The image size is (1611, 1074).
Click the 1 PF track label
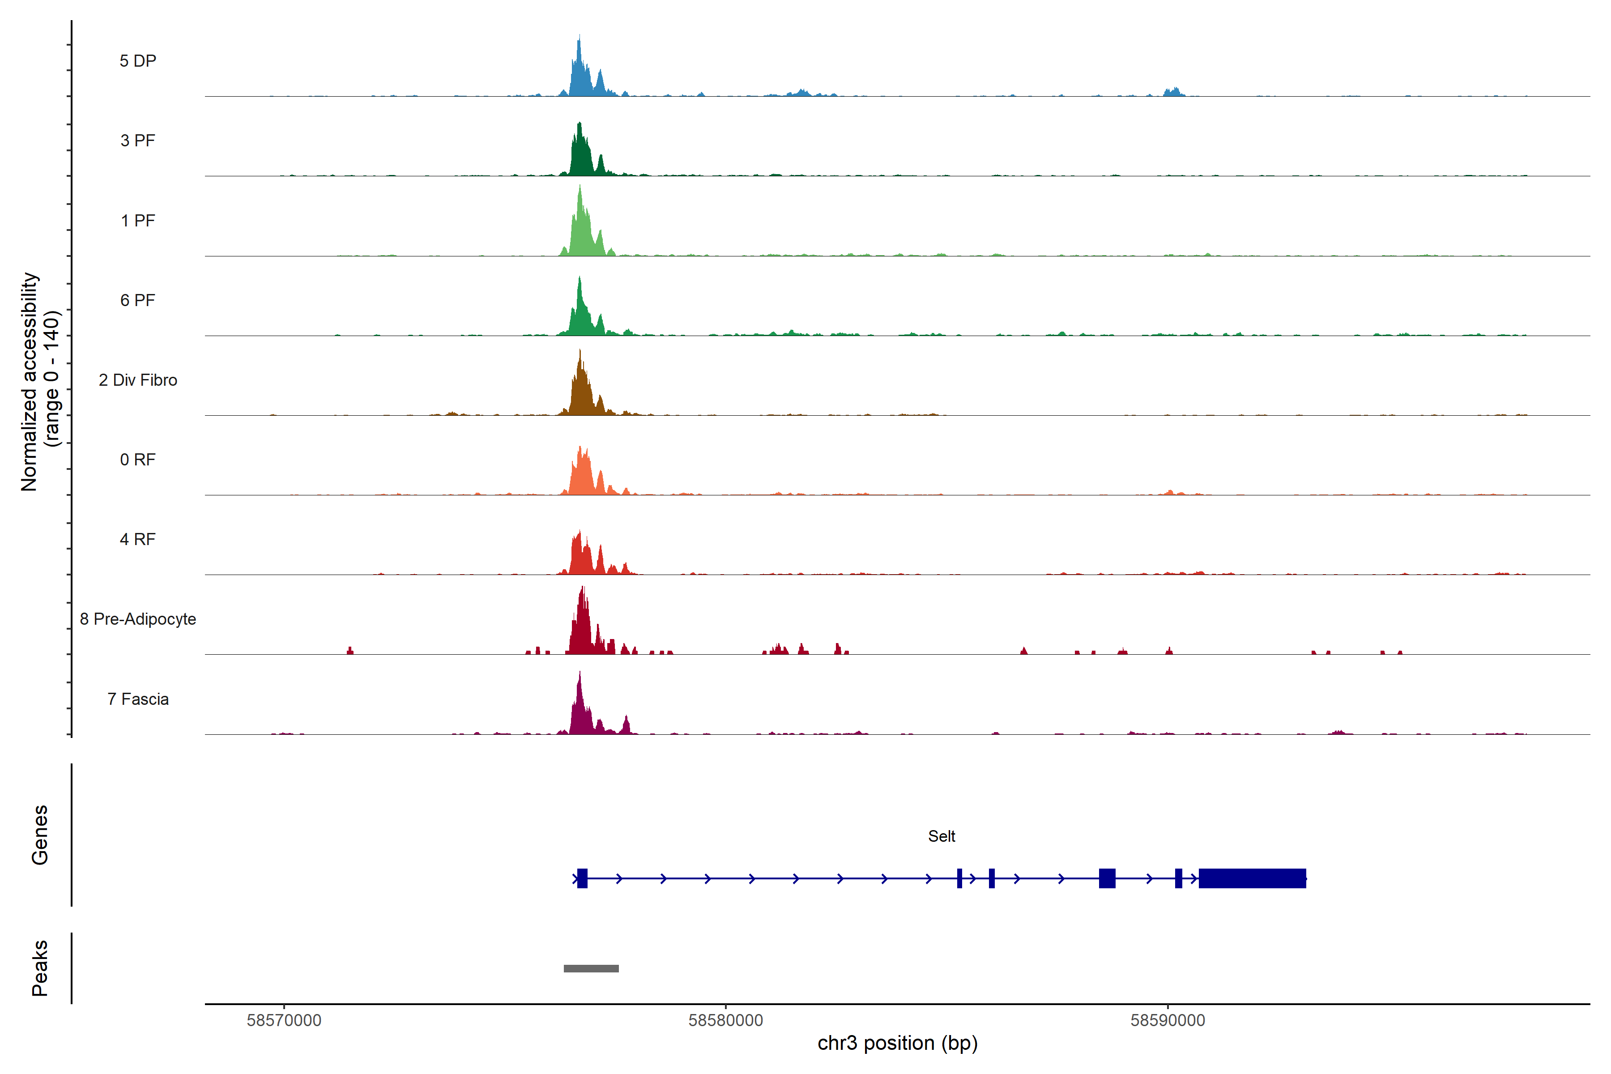point(138,221)
